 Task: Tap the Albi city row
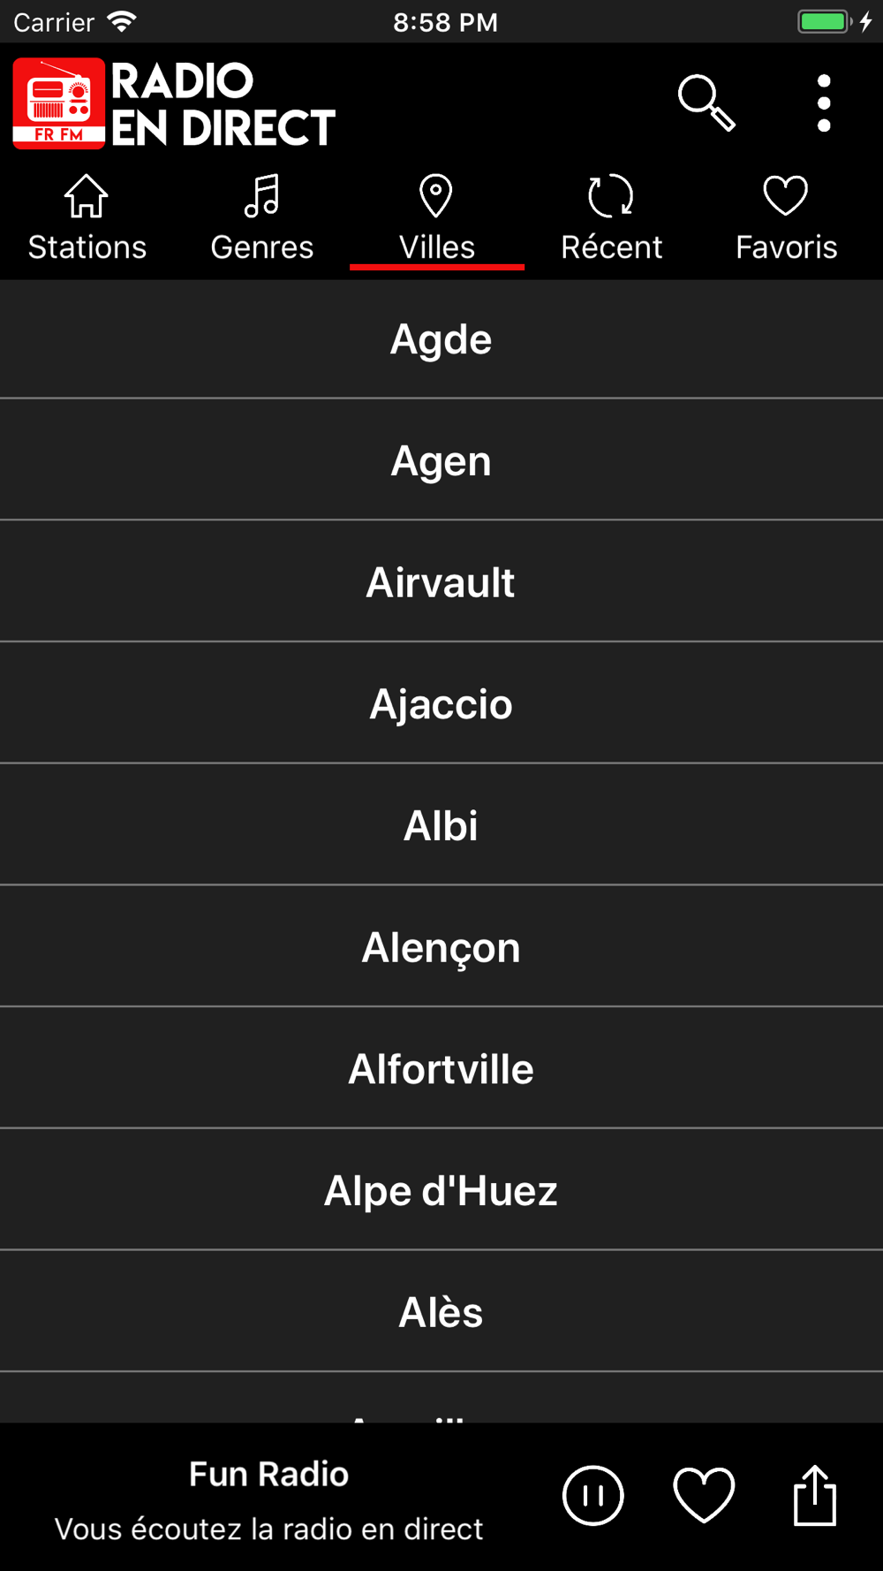[x=441, y=825]
